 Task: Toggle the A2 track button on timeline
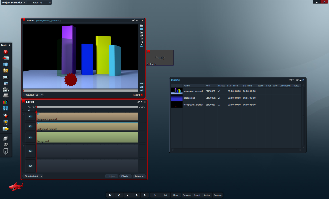30,166
